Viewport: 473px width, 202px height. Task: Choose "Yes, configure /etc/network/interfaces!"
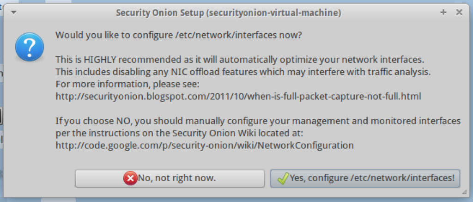[x=365, y=178]
